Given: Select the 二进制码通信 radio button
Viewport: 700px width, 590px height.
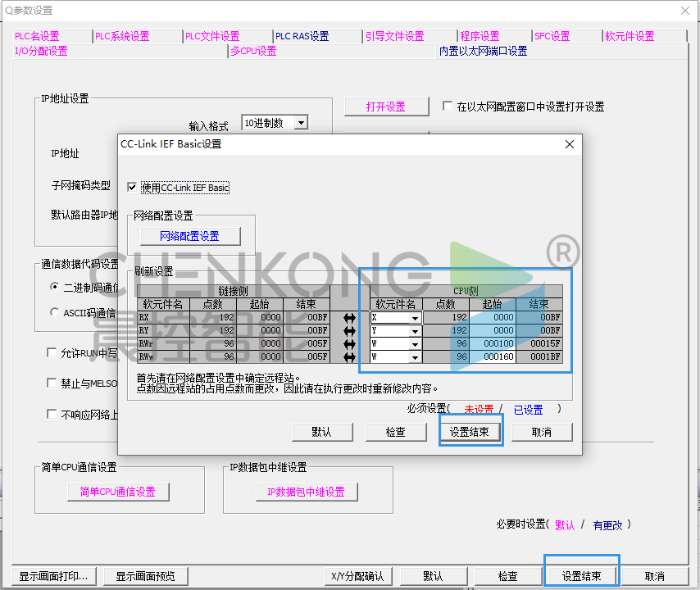Looking at the screenshot, I should point(54,287).
